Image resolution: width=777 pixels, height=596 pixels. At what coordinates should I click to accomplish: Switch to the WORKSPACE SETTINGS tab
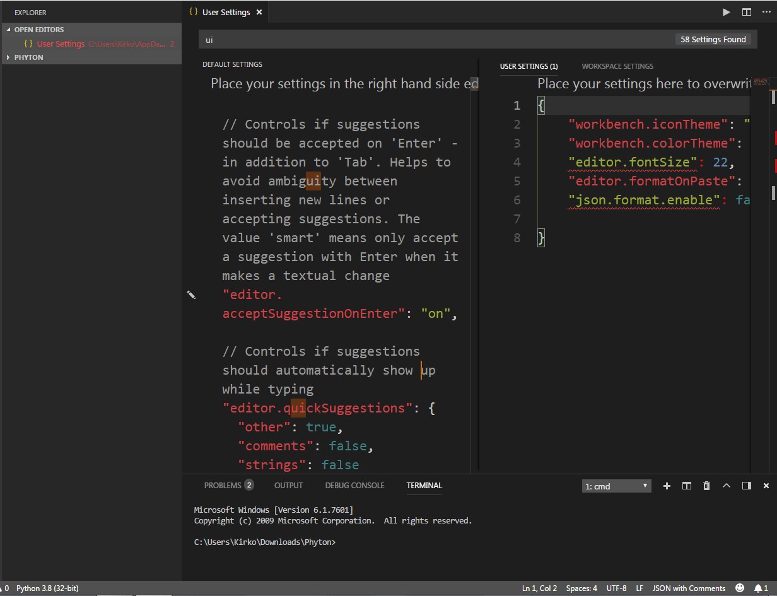pyautogui.click(x=617, y=66)
